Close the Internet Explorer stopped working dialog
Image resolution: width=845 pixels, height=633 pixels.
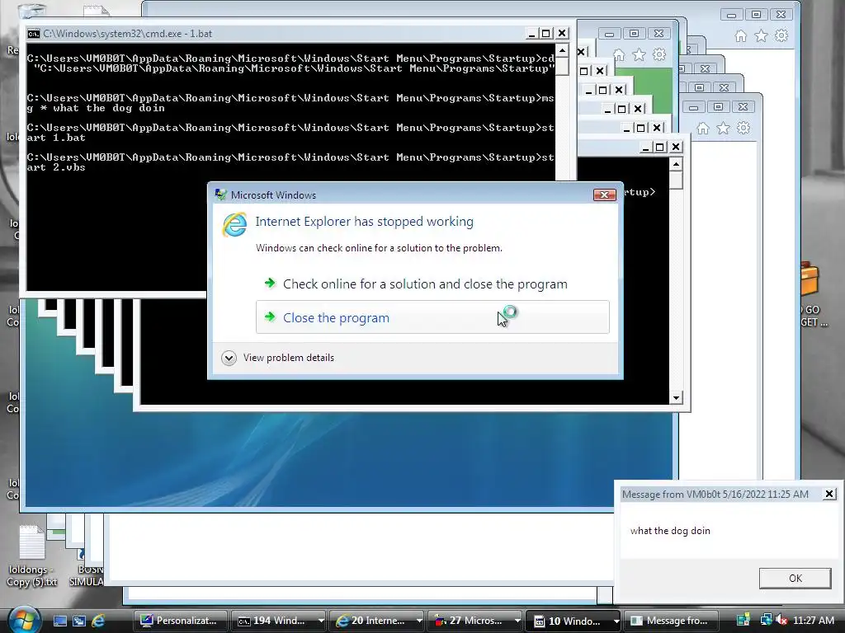(604, 195)
